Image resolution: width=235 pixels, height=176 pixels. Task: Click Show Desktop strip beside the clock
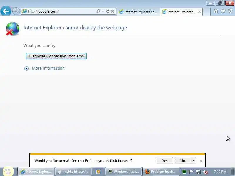pos(233,172)
